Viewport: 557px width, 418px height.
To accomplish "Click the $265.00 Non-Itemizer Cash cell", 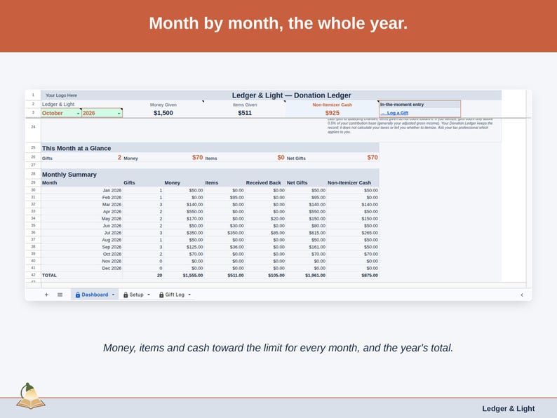I will click(353, 233).
